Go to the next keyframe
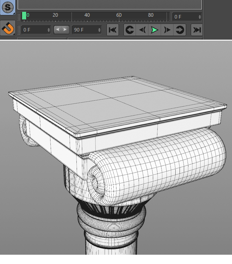This screenshot has height=264, width=232. [x=179, y=30]
